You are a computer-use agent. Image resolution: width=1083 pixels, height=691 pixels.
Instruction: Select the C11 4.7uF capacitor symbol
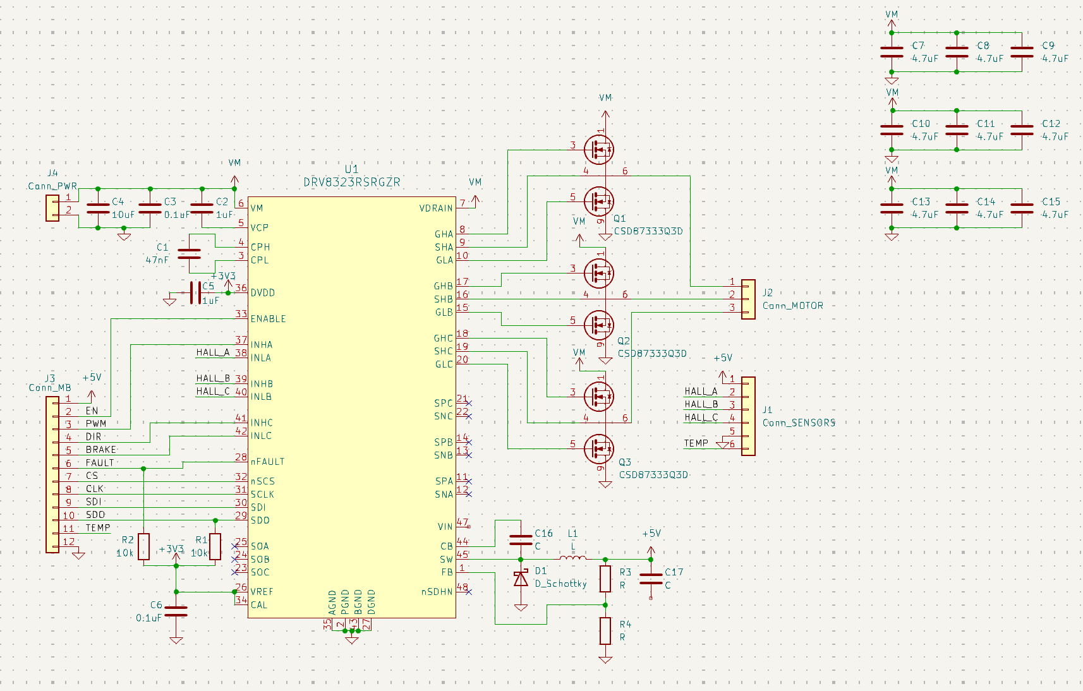click(957, 130)
